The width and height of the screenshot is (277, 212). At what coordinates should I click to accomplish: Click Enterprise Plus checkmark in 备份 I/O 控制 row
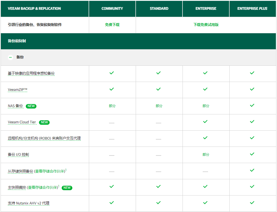pyautogui.click(x=252, y=154)
